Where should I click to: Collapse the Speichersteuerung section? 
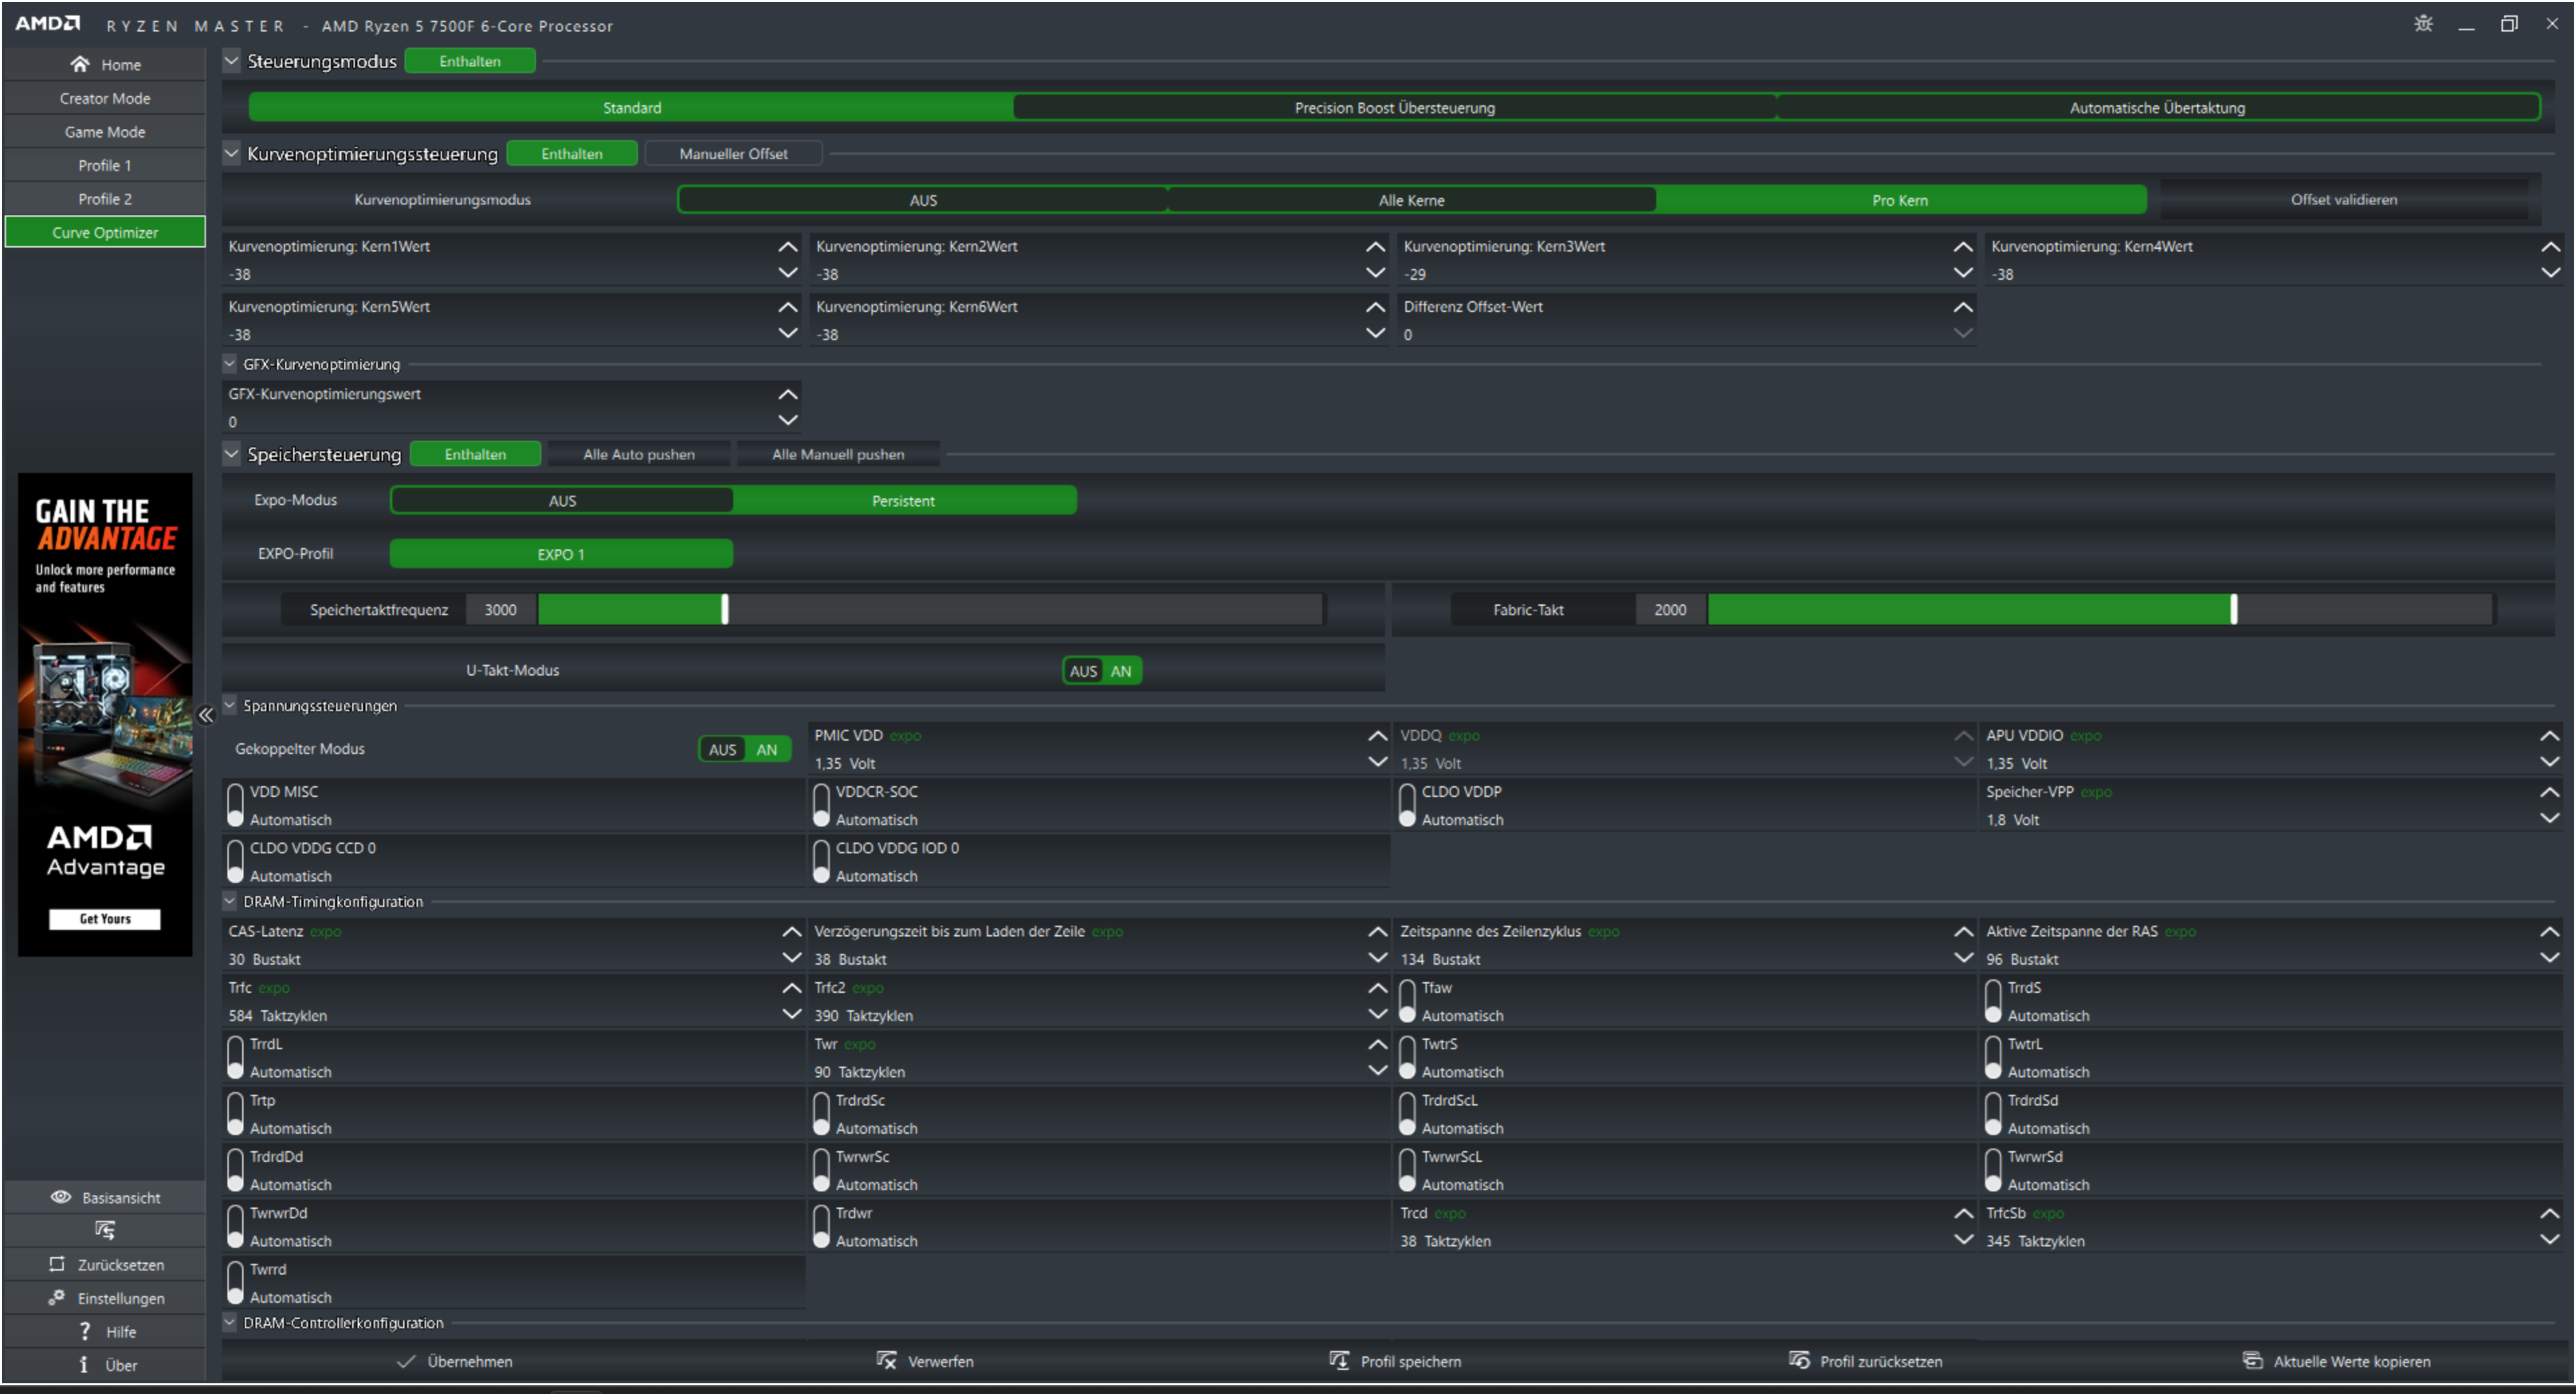(x=231, y=453)
